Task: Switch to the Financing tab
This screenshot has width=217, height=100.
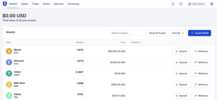Action: pos(73,4)
